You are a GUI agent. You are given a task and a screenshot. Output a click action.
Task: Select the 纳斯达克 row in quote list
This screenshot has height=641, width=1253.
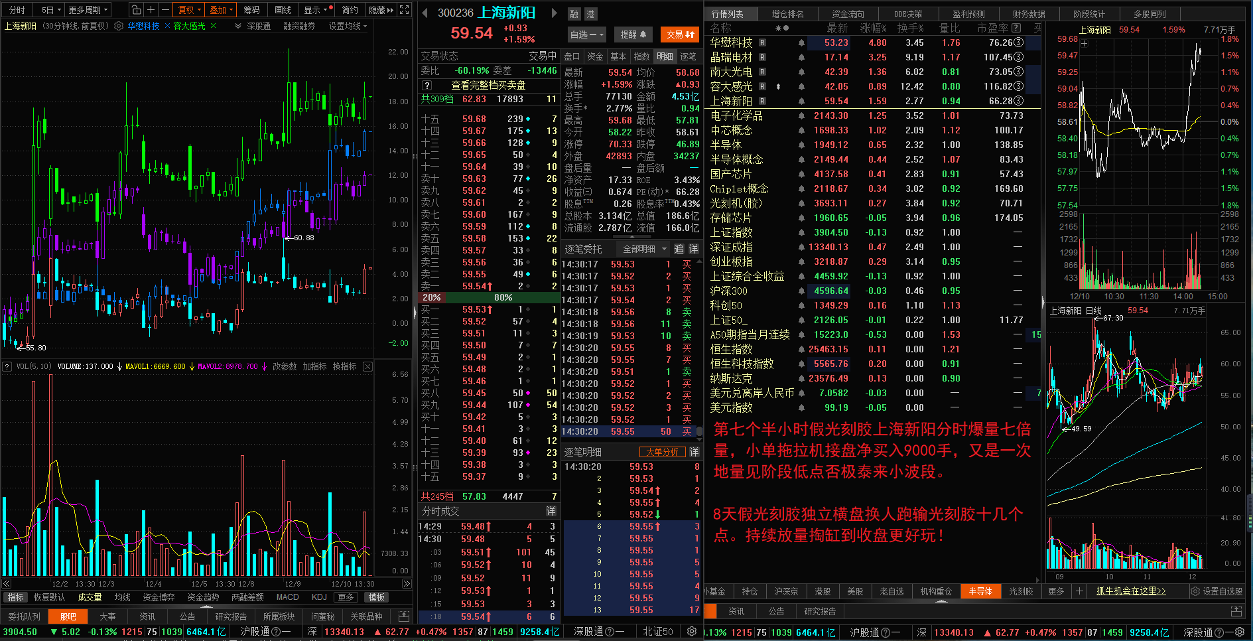tap(872, 379)
